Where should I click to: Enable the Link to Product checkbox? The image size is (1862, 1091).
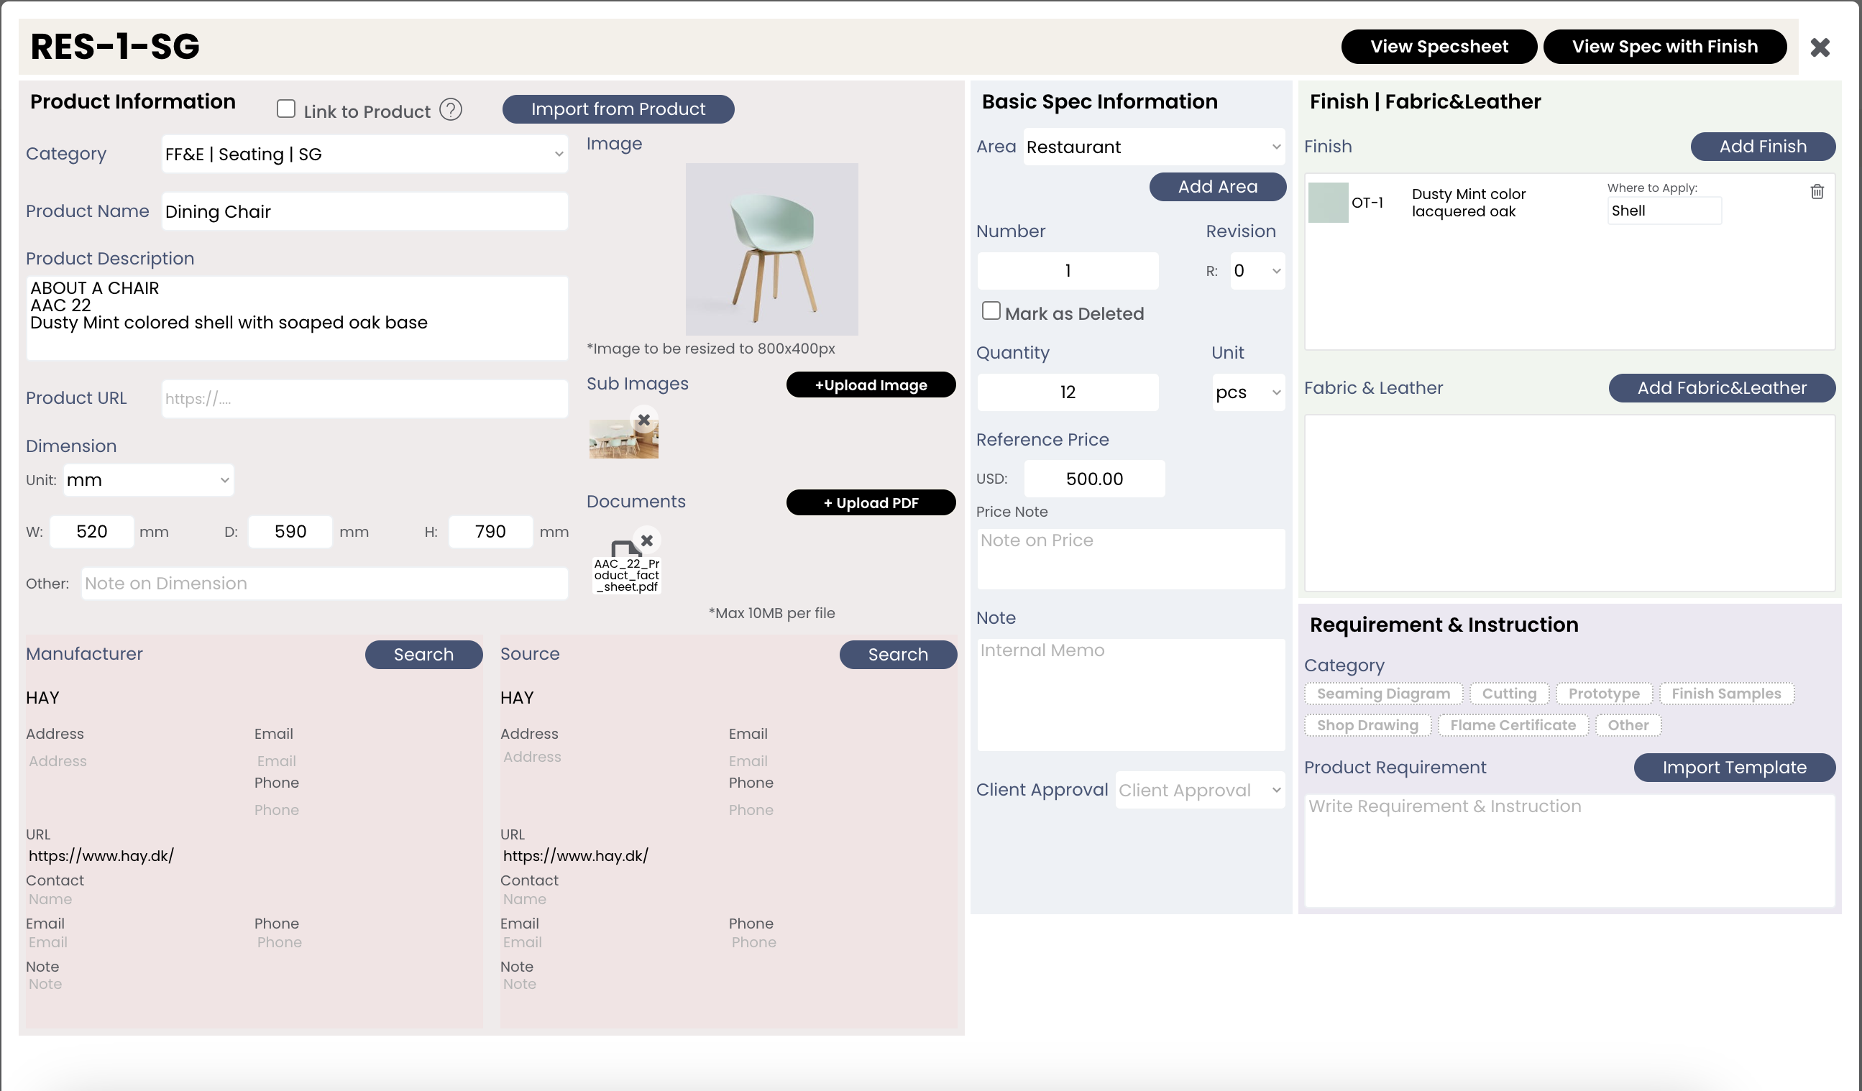pyautogui.click(x=286, y=109)
